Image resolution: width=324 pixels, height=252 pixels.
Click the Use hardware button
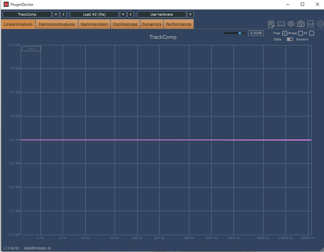pyautogui.click(x=162, y=14)
